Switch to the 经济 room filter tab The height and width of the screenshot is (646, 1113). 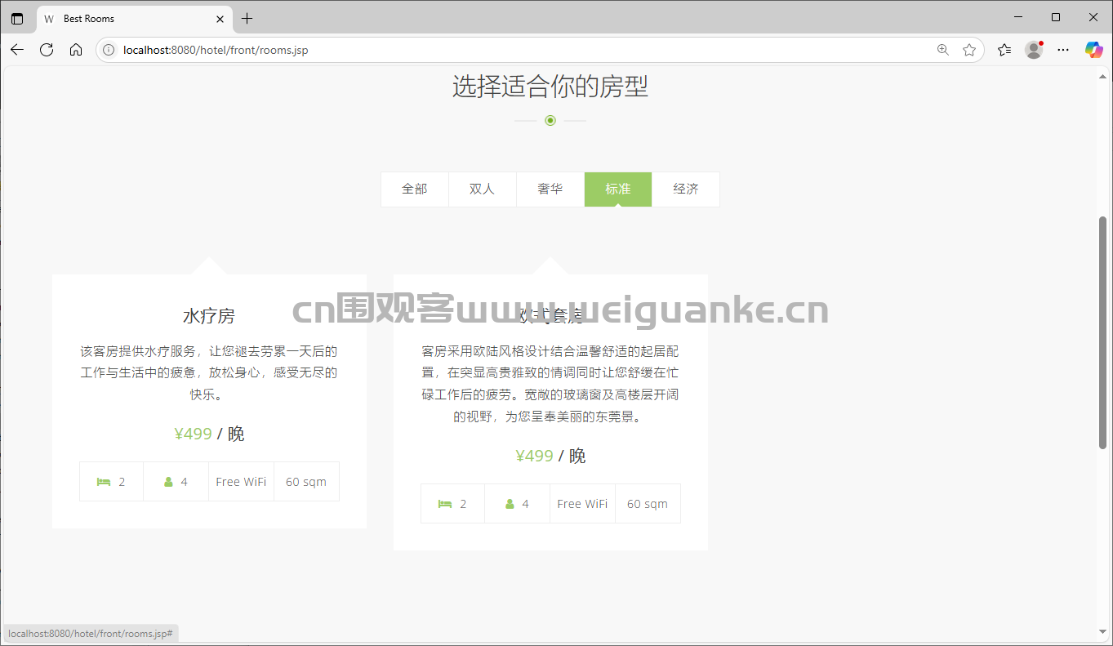click(686, 189)
